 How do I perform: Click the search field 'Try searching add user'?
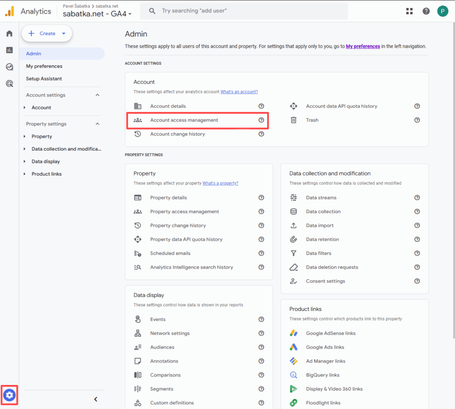(x=244, y=11)
